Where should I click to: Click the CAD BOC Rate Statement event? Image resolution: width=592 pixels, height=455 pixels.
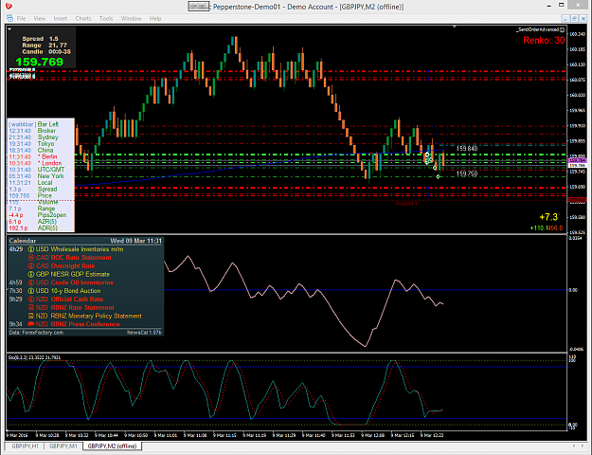tap(74, 258)
